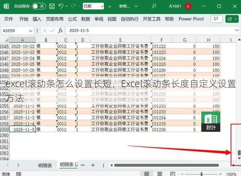Image resolution: width=241 pixels, height=176 pixels.
Task: Expand the formula bar chevron
Action: pyautogui.click(x=237, y=31)
